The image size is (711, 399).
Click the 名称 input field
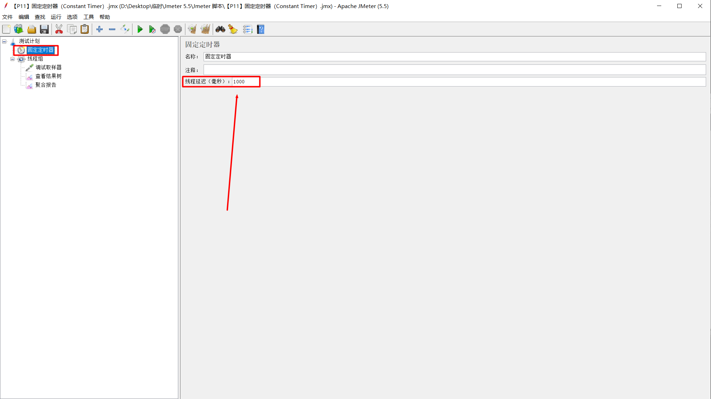tap(454, 57)
